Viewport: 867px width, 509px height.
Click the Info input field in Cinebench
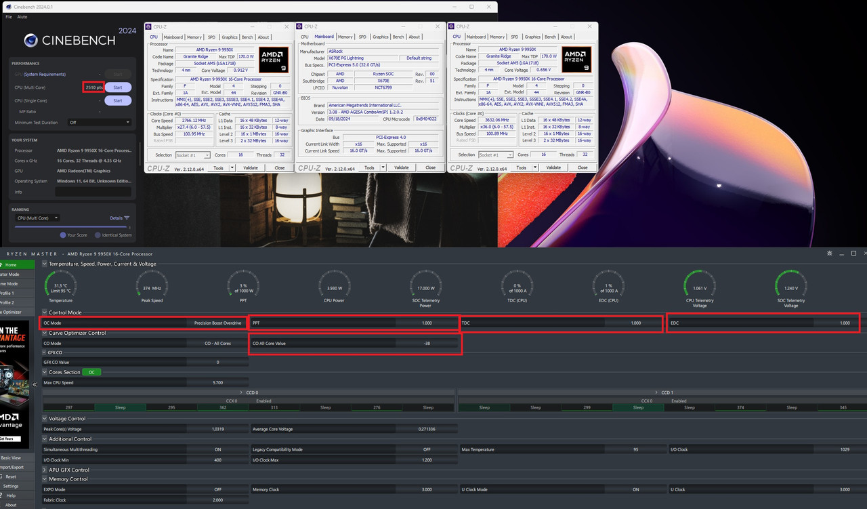click(93, 192)
